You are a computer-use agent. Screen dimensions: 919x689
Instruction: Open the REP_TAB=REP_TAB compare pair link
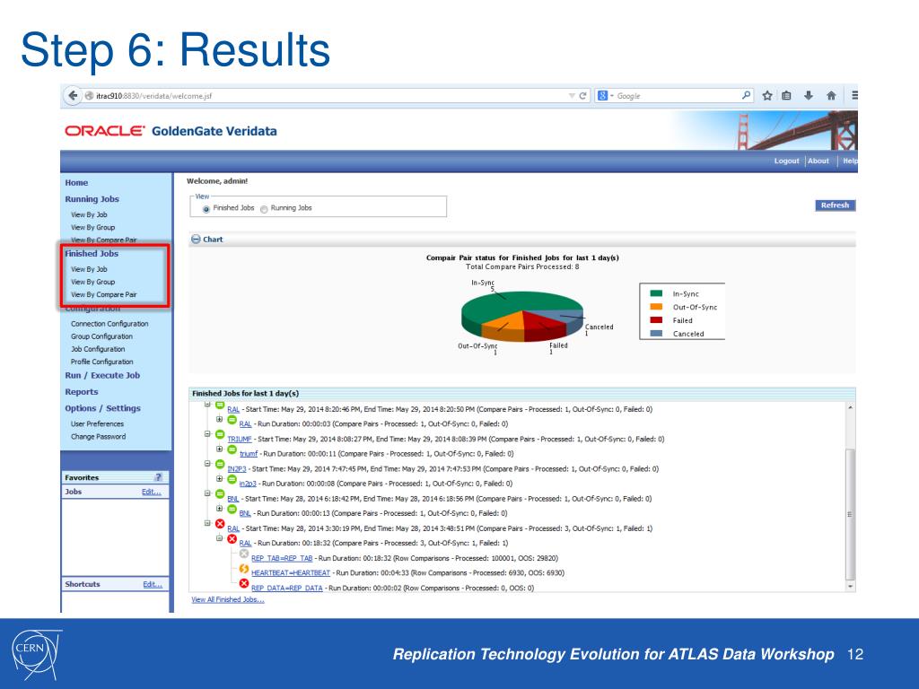[282, 558]
